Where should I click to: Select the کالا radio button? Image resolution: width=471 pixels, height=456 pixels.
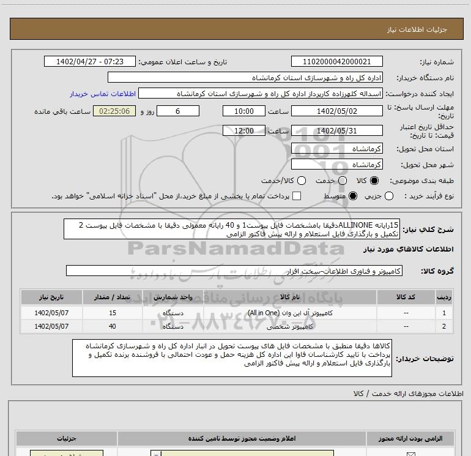tap(374, 181)
